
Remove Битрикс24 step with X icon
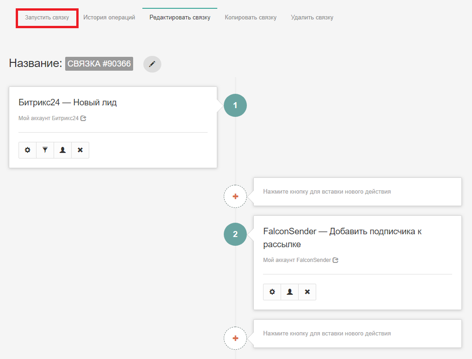tap(80, 150)
